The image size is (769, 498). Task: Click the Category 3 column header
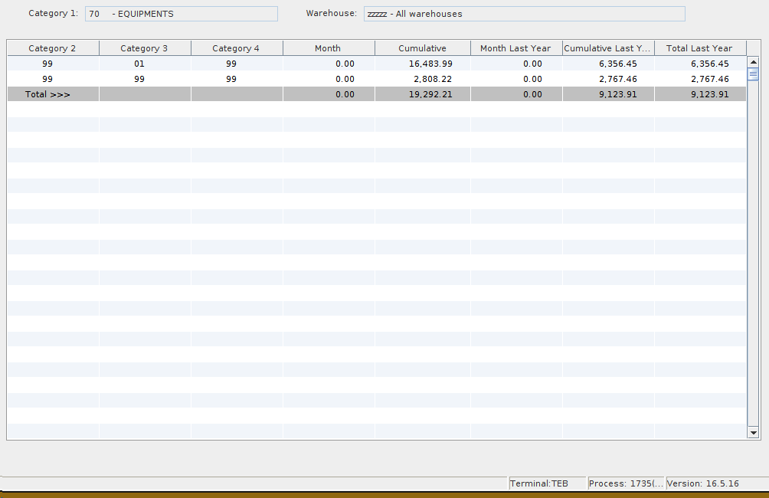(145, 48)
